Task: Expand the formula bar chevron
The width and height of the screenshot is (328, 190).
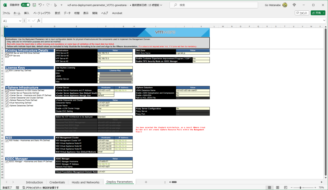Action: (324, 21)
